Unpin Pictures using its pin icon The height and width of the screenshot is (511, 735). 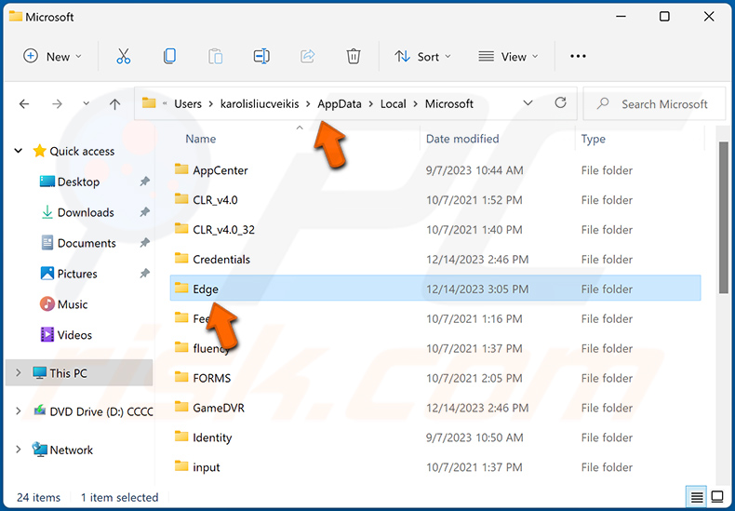(145, 273)
